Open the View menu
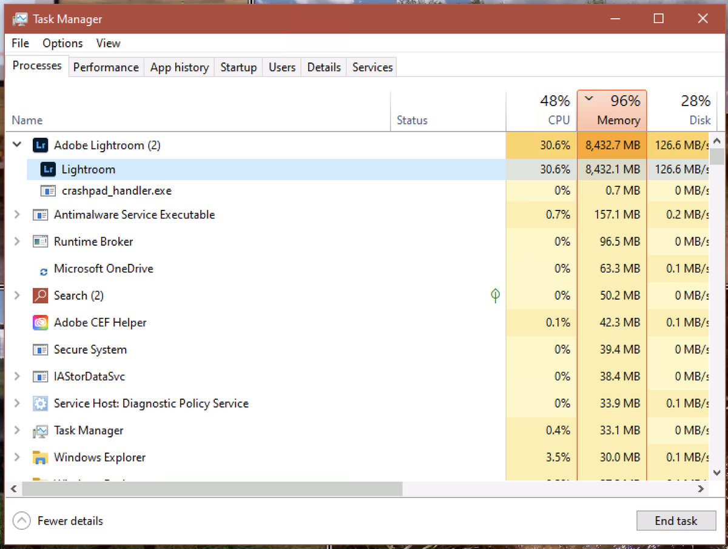Image resolution: width=728 pixels, height=549 pixels. click(108, 43)
